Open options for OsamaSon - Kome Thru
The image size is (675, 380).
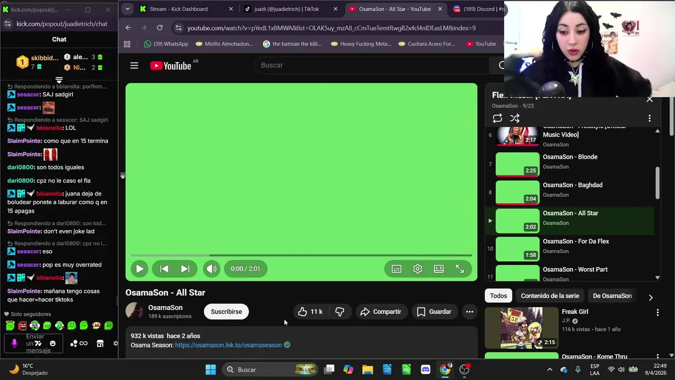[x=658, y=357]
